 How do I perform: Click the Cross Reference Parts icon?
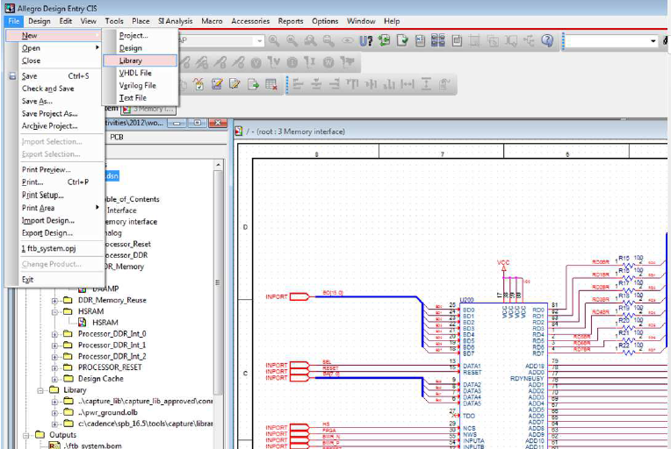(x=438, y=40)
